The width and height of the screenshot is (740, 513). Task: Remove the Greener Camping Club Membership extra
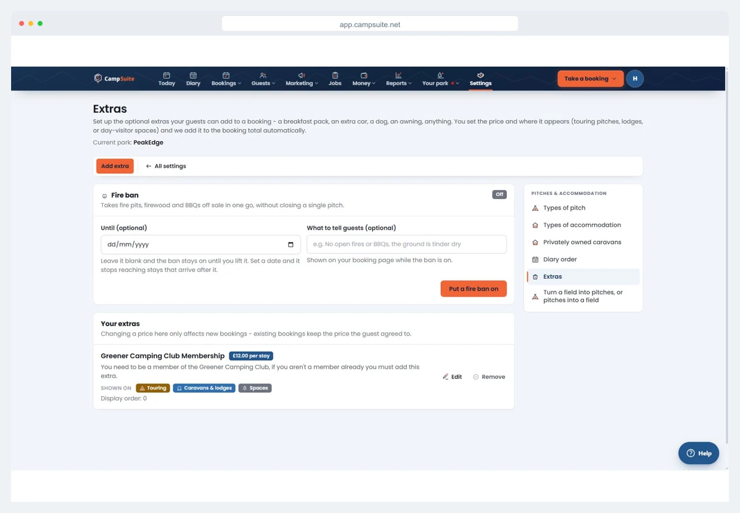pyautogui.click(x=489, y=377)
